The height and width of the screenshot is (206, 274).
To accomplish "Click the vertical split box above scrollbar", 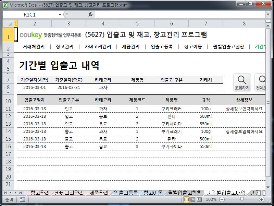I will coord(268,21).
